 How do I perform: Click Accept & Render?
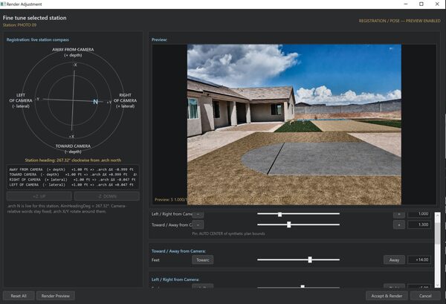coord(387,296)
